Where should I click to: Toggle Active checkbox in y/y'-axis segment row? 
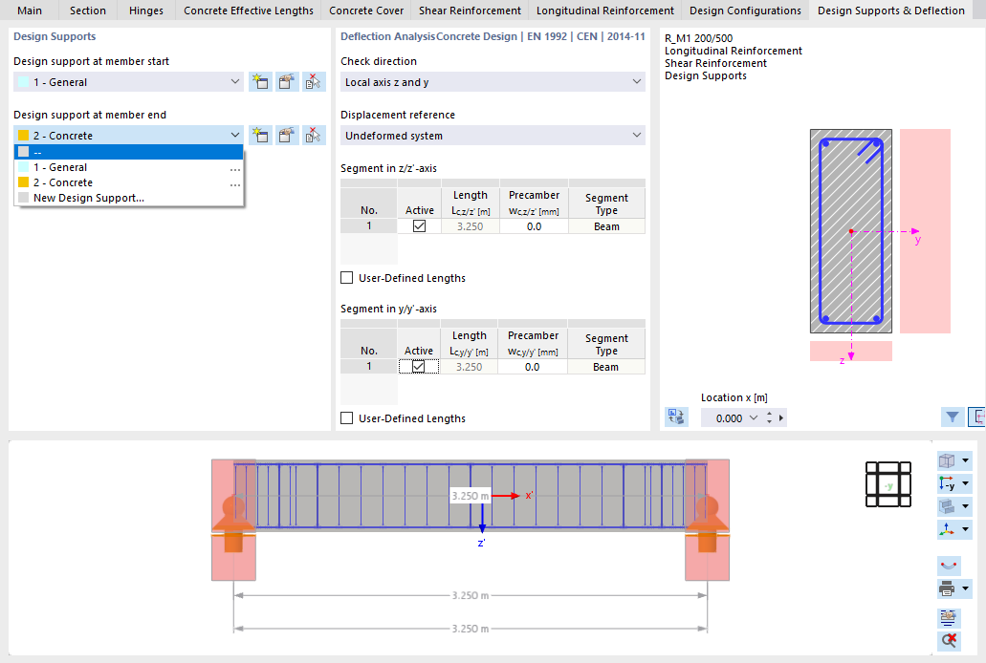419,367
